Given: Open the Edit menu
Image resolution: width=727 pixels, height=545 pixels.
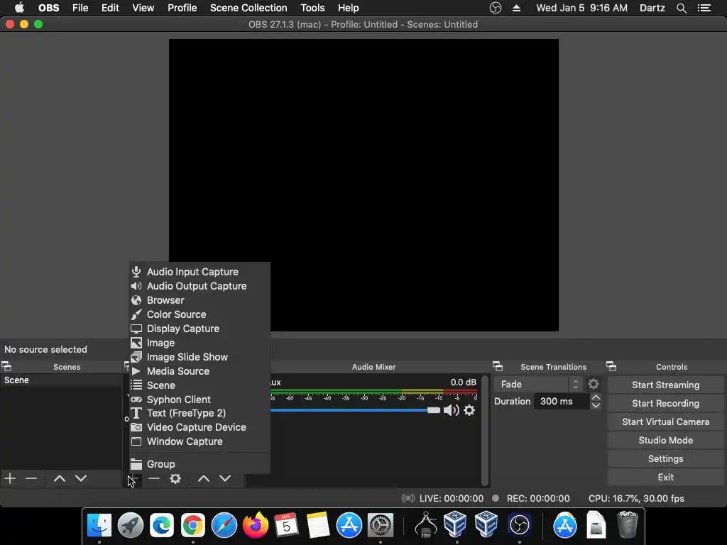Looking at the screenshot, I should click(110, 8).
